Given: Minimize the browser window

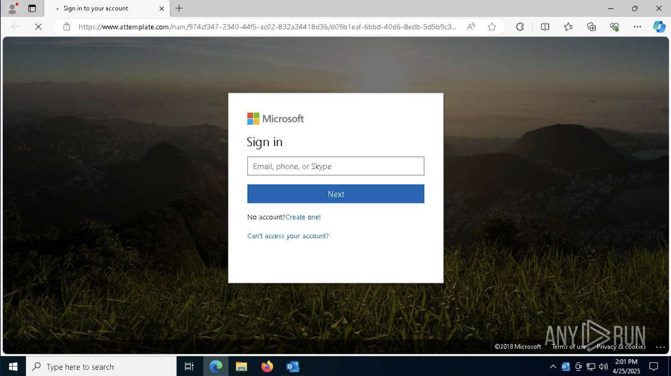Looking at the screenshot, I should pyautogui.click(x=611, y=8).
